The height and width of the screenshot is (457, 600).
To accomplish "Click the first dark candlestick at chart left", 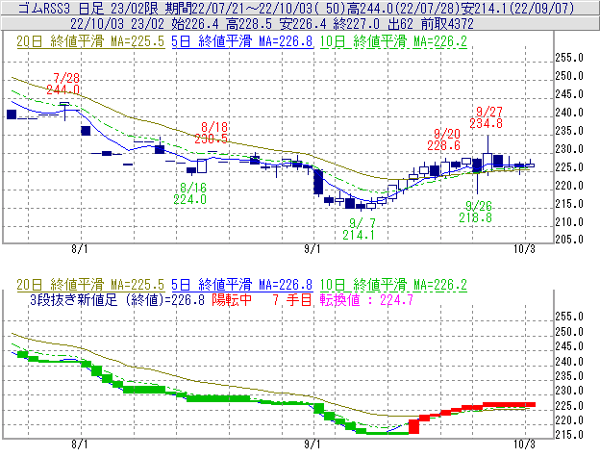I will point(12,114).
